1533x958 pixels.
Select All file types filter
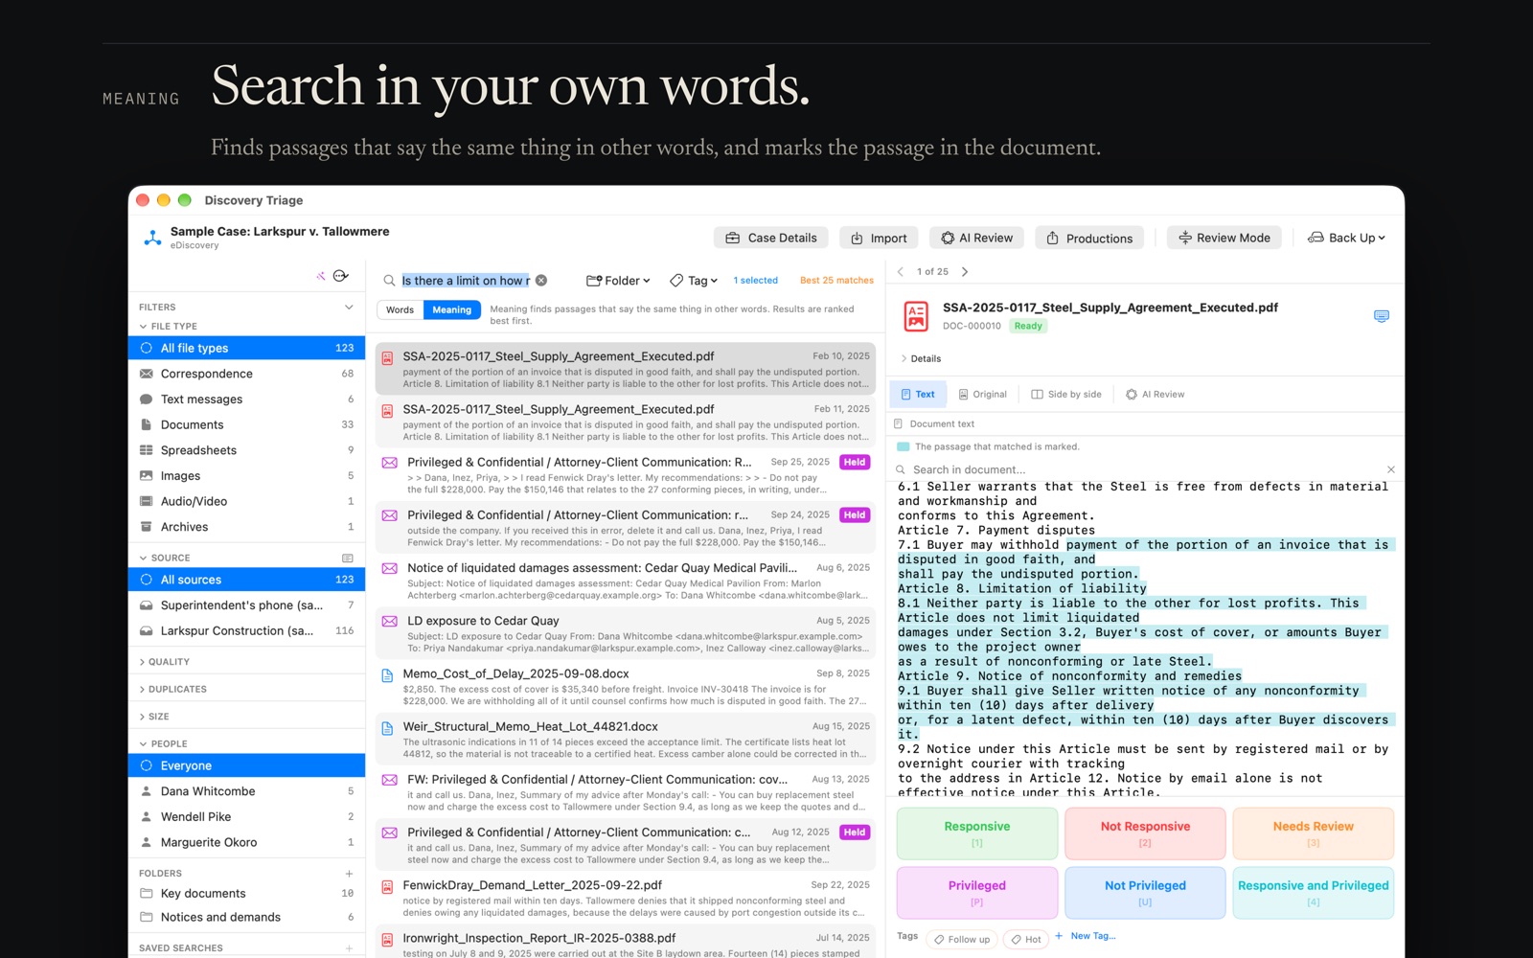246,348
